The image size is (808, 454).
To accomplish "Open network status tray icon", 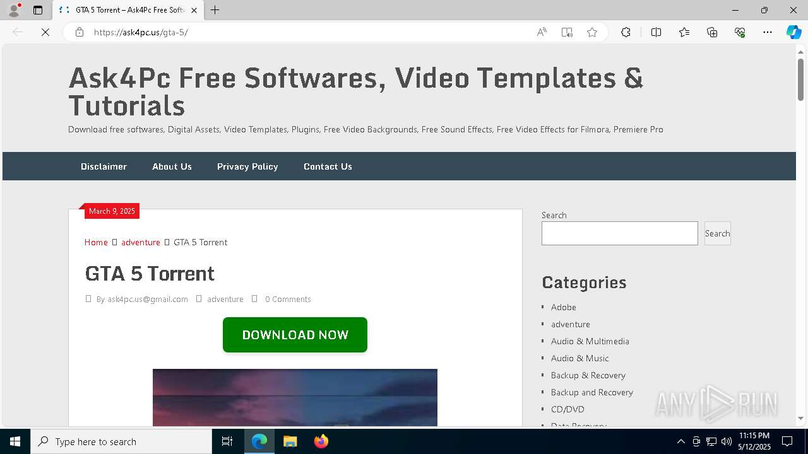I will click(x=711, y=441).
